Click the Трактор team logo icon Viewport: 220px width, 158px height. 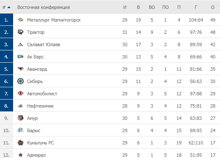tap(20, 32)
